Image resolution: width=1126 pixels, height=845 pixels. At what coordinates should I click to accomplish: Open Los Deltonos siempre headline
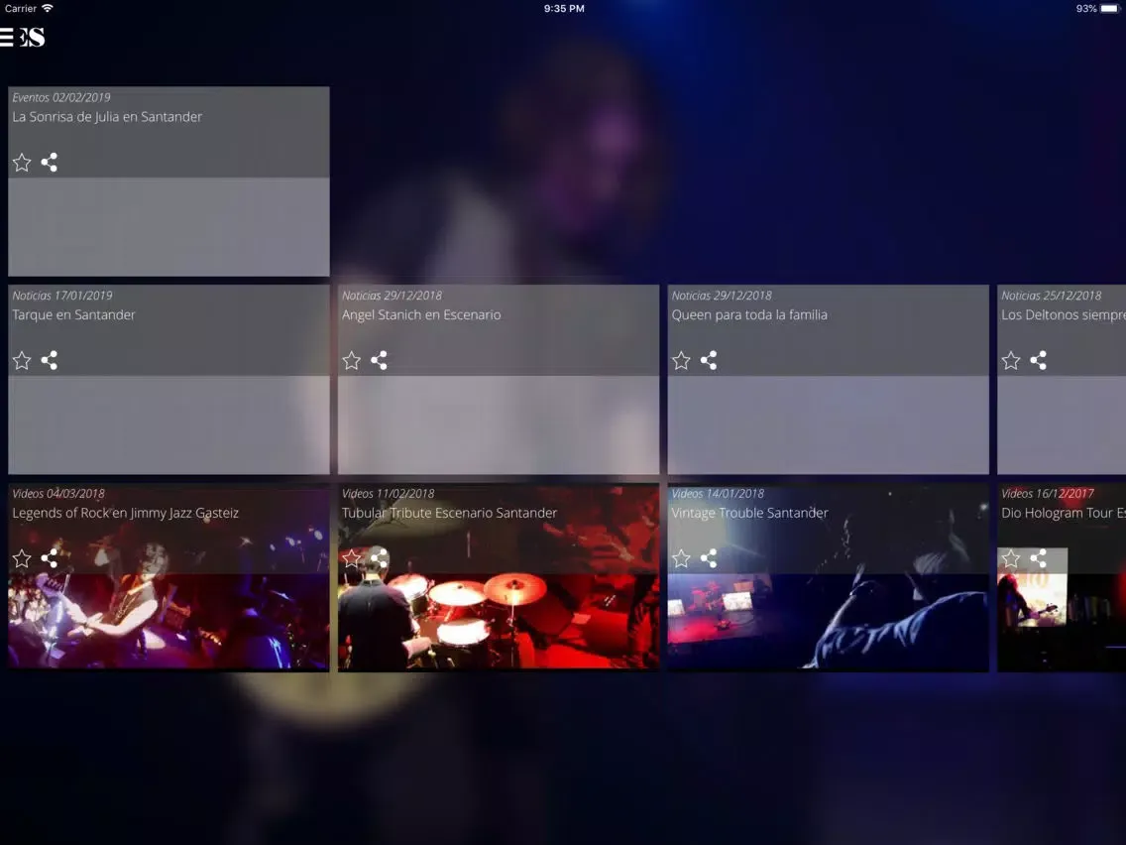(1063, 314)
